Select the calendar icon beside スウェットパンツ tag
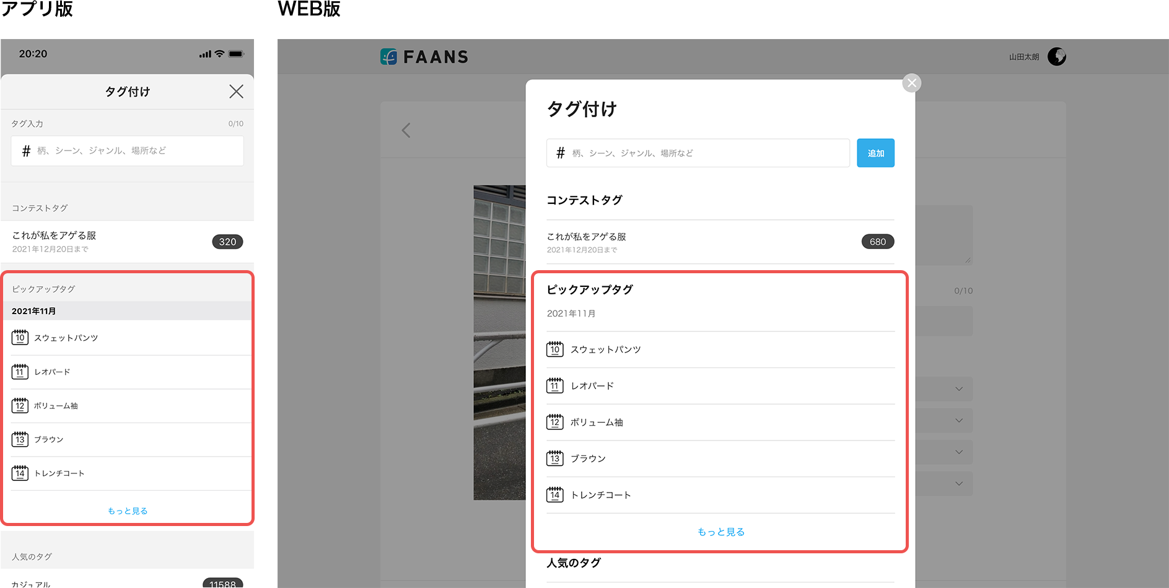This screenshot has width=1169, height=588. pos(555,348)
